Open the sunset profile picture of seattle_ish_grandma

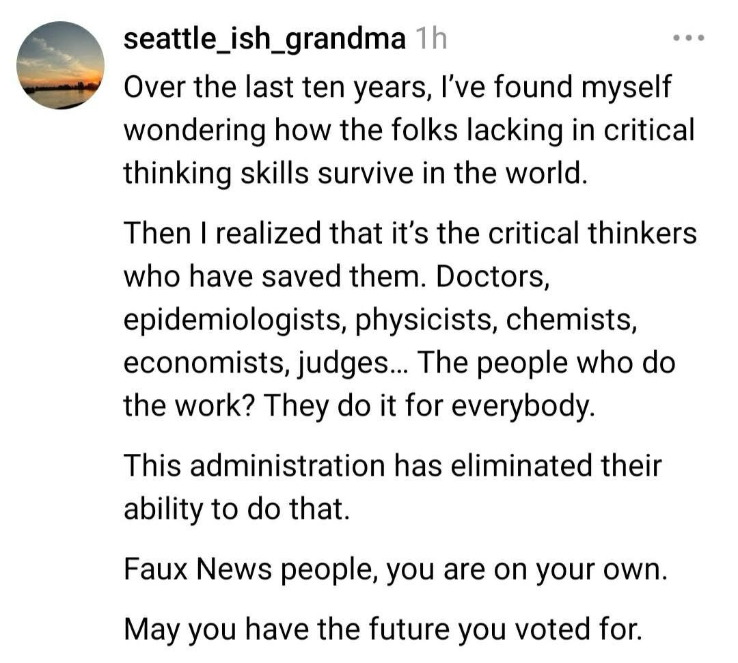pos(60,65)
